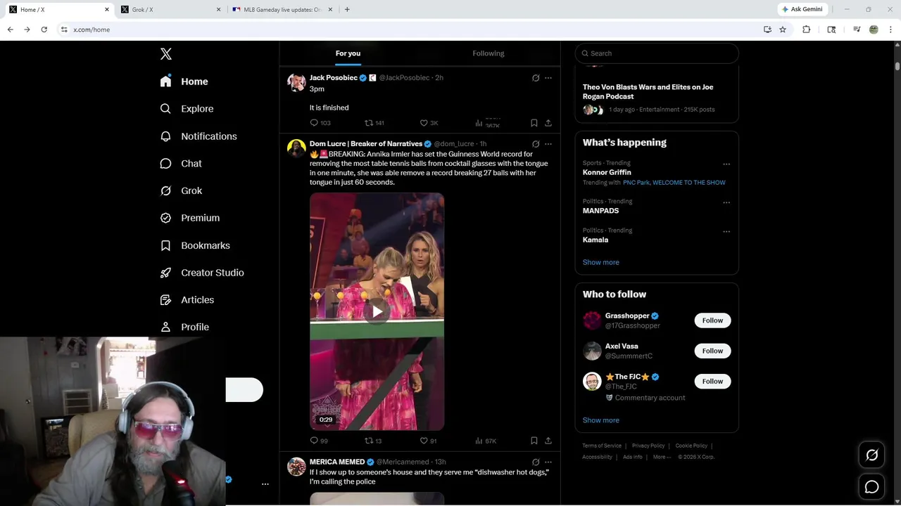Switch to the For you tab
901x506 pixels.
point(348,53)
